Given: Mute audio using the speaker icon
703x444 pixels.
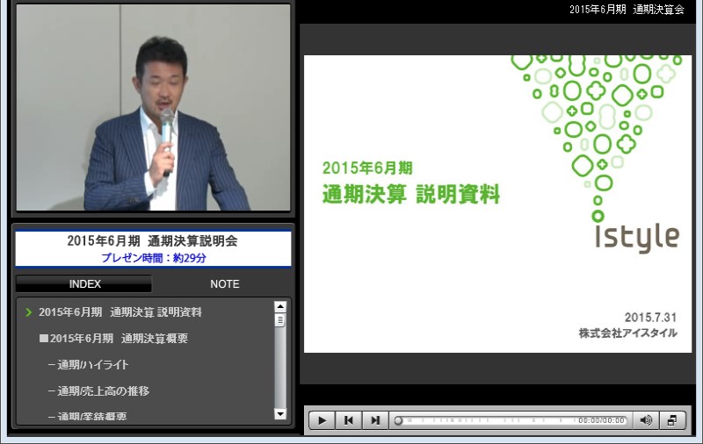Looking at the screenshot, I should tap(646, 420).
